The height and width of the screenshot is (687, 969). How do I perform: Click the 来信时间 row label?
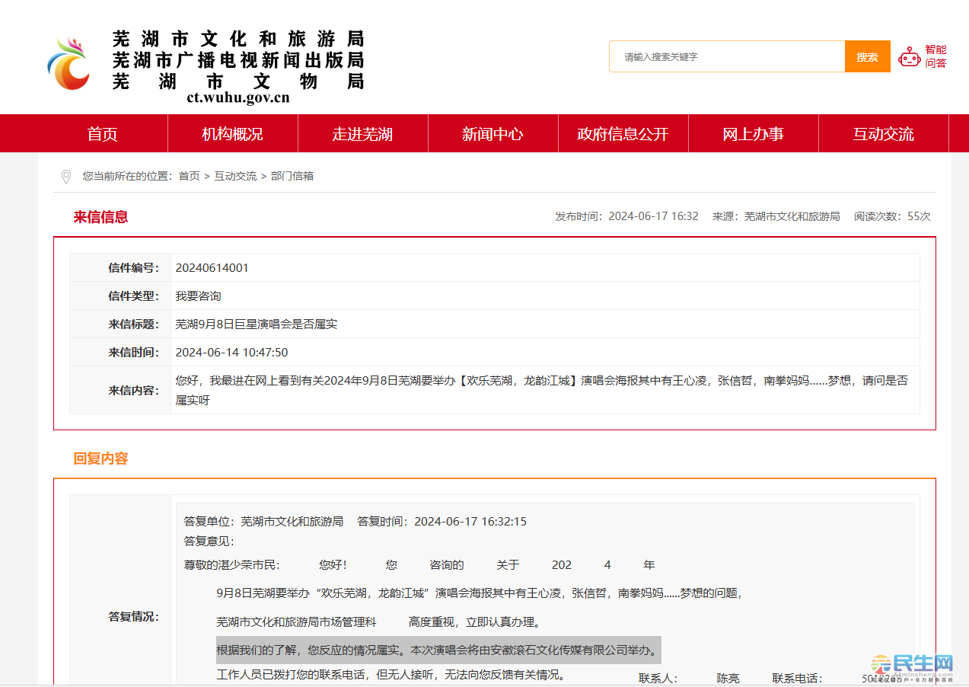click(134, 353)
